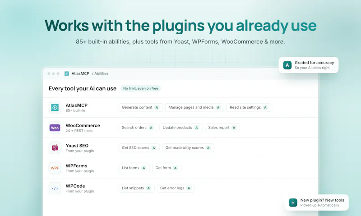Viewport: 361px width, 216px height.
Task: Click the 24 + REST tools subtitle
Action: 79,131
